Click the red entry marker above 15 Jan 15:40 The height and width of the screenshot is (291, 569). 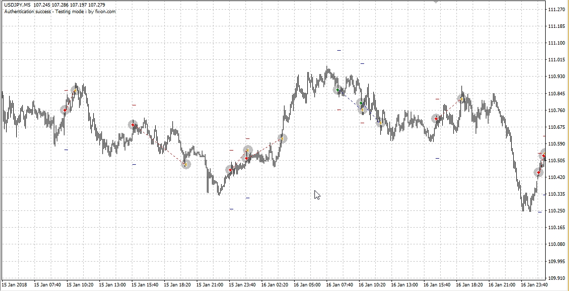(133, 125)
